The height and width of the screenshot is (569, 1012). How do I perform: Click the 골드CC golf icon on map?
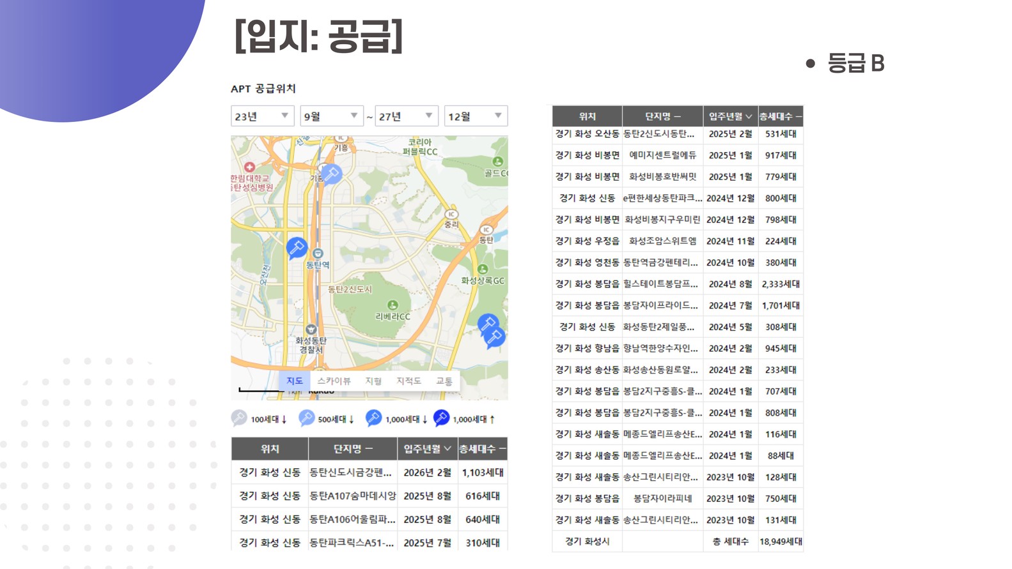tap(497, 162)
